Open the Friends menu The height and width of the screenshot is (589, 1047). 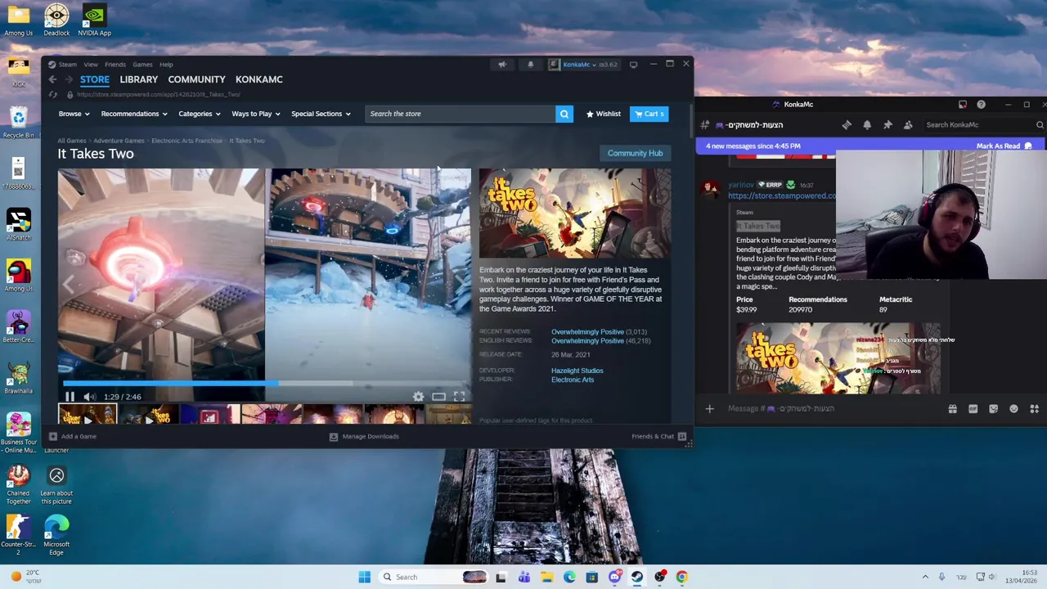click(115, 65)
